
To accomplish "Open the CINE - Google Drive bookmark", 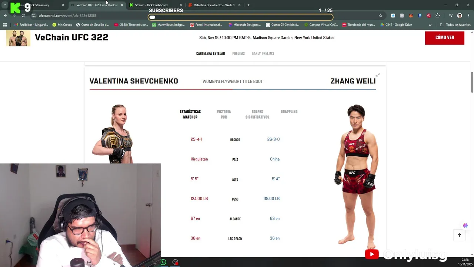I will [x=396, y=25].
